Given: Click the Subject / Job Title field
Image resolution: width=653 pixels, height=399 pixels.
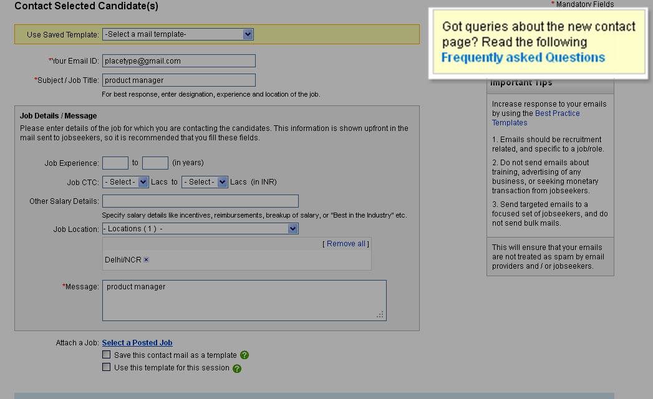Looking at the screenshot, I should (178, 80).
